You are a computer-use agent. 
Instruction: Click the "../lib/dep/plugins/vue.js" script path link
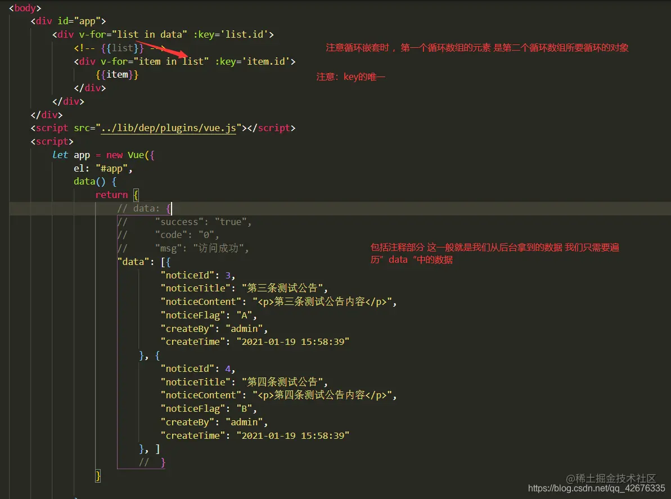[168, 128]
